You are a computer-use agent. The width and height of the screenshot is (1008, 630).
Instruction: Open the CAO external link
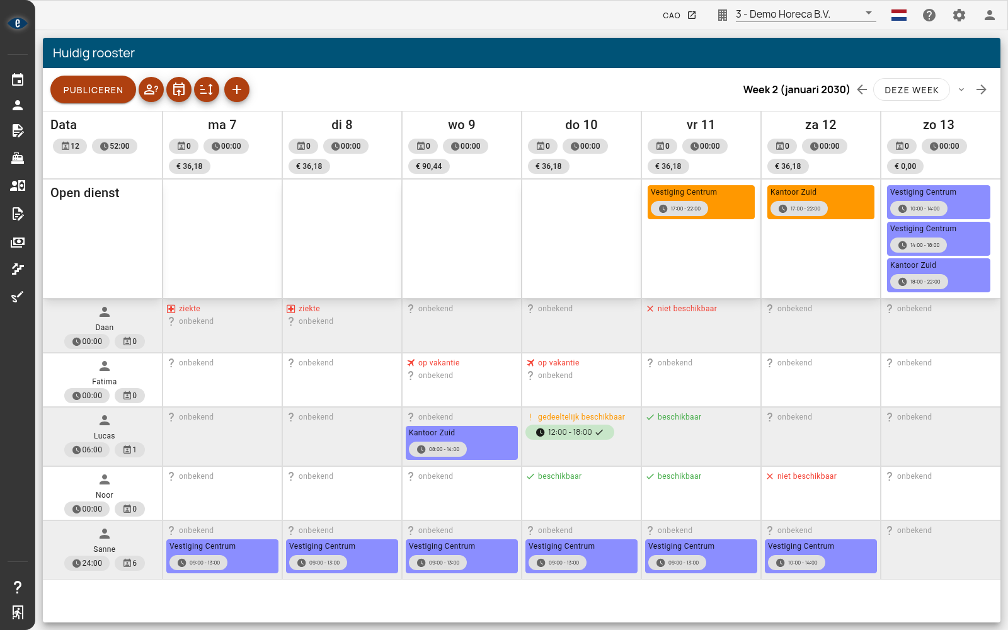coord(680,15)
